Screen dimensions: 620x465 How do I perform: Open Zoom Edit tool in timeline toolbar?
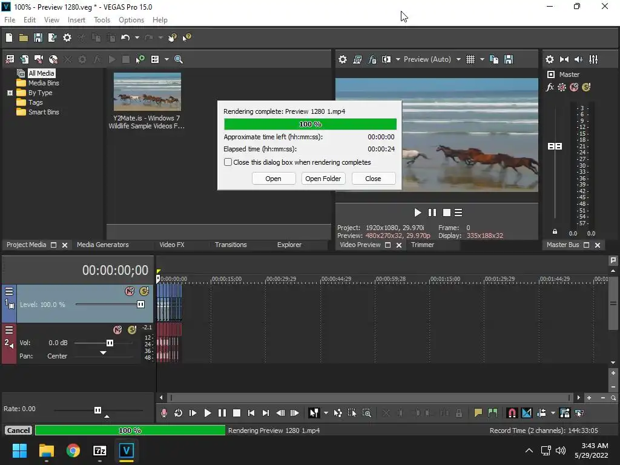(x=366, y=413)
